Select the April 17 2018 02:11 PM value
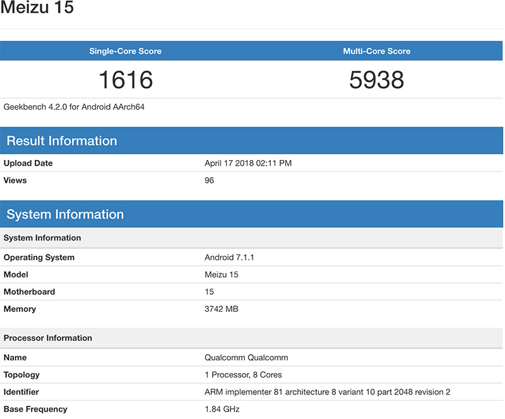 tap(248, 163)
